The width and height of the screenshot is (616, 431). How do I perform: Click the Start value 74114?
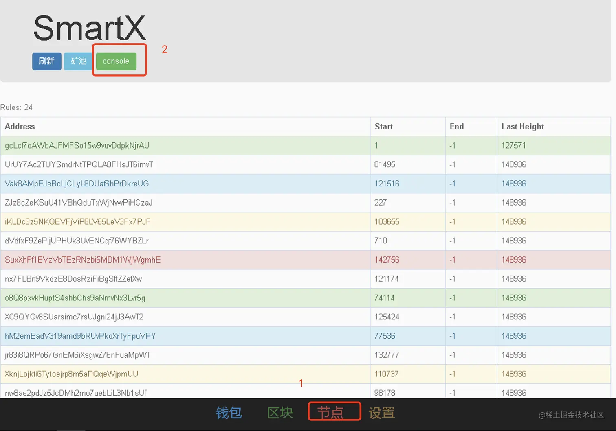[x=385, y=298]
